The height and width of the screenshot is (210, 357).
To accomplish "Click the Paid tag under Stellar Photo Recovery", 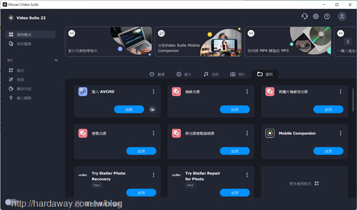I will pos(97,185).
